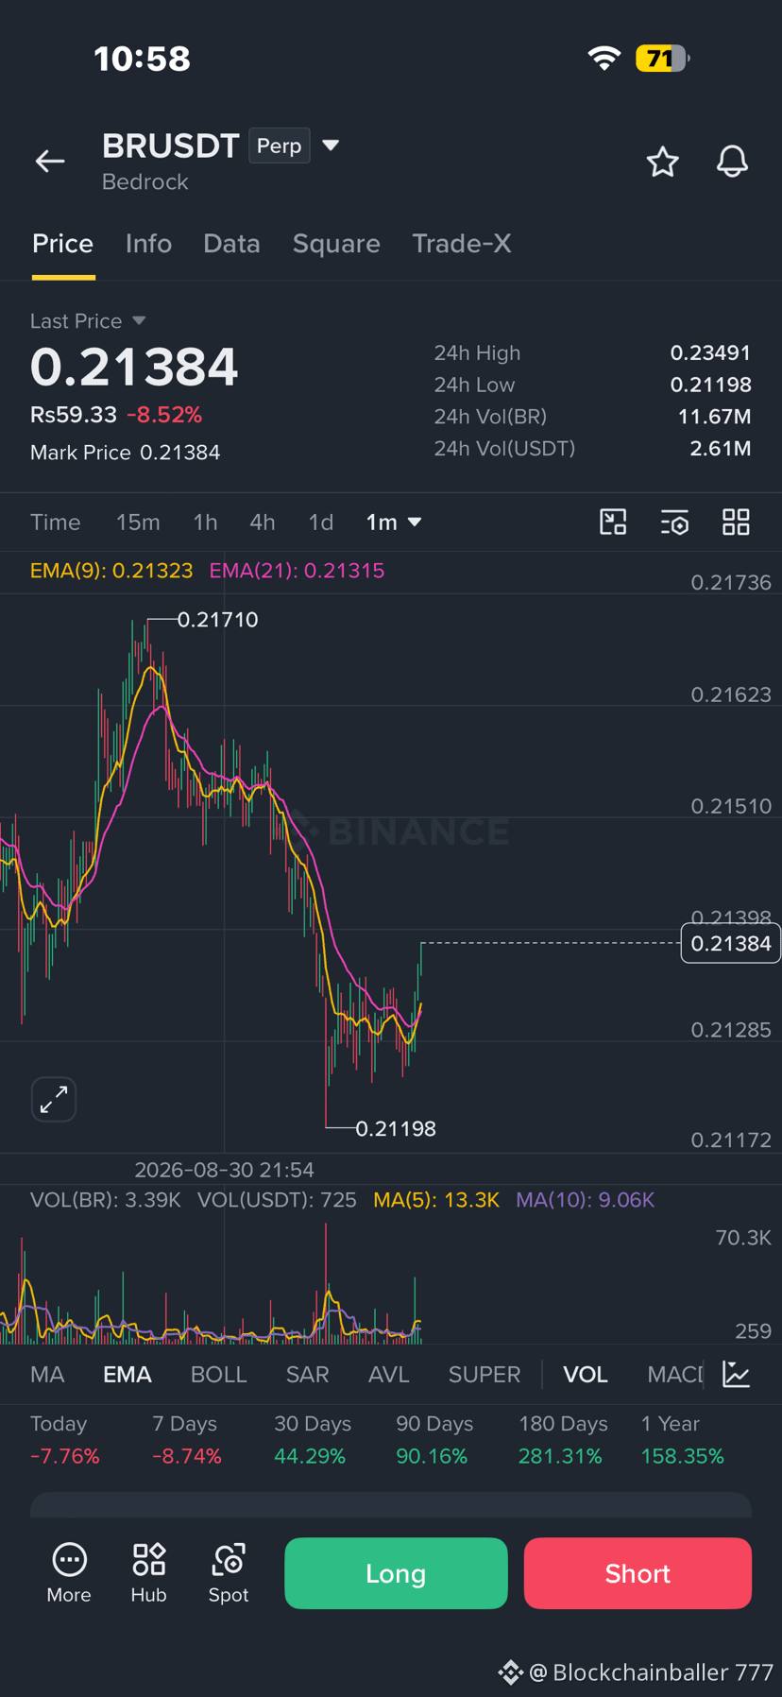Viewport: 782px width, 1697px height.
Task: Tap the Wi-Fi icon in status bar
Action: tap(603, 59)
